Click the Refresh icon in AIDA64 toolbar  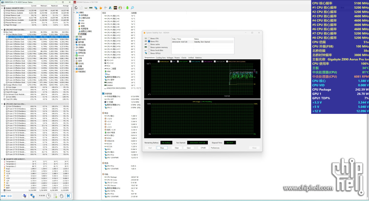[x=76, y=8]
